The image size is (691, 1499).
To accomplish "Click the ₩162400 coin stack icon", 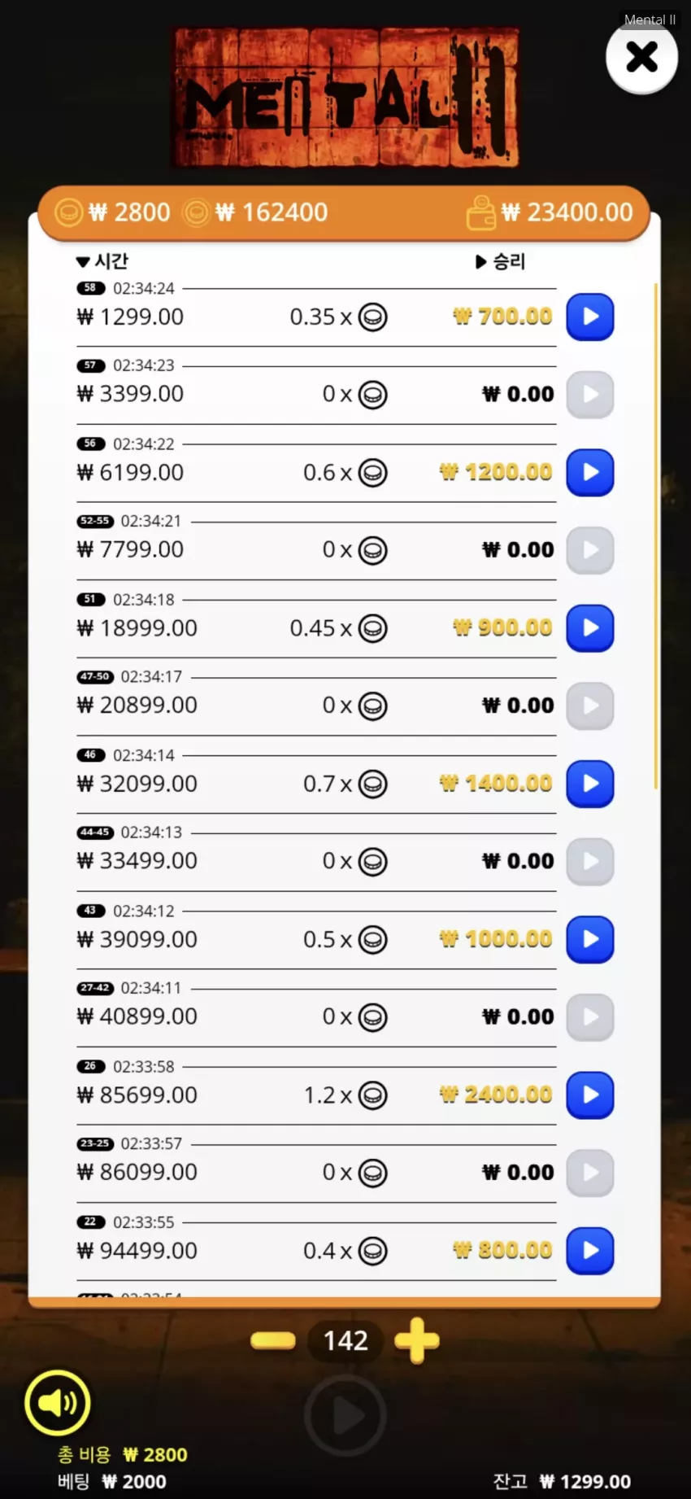I will 196,213.
